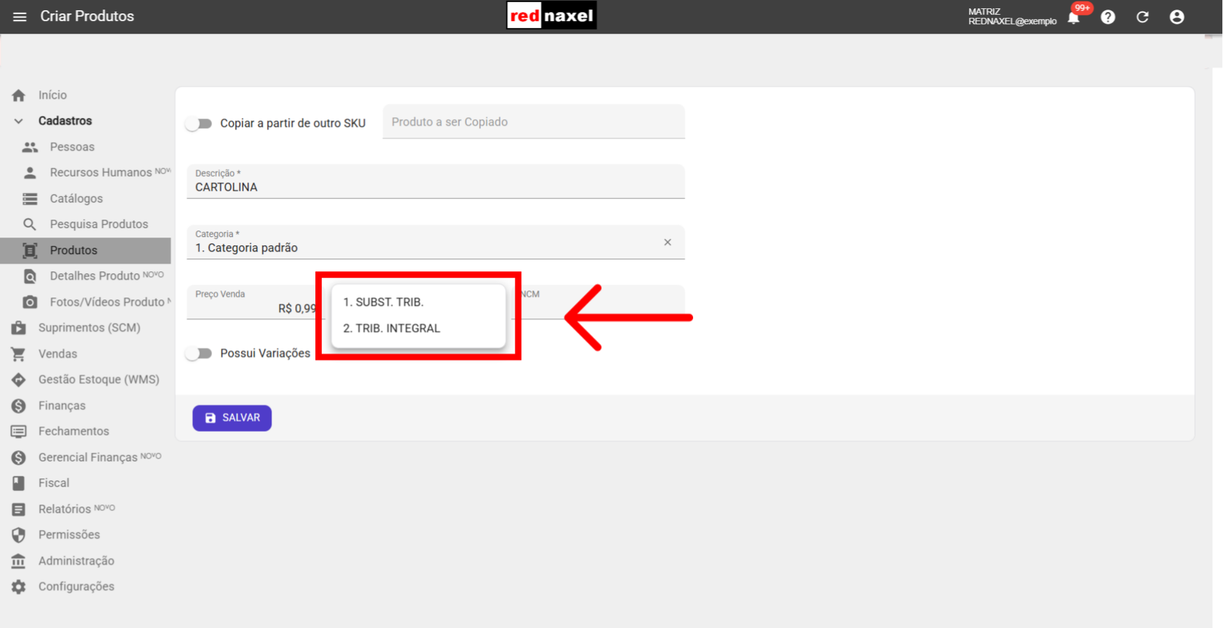This screenshot has height=628, width=1223.
Task: Click the Produto a ser Copiado field
Action: pos(534,122)
